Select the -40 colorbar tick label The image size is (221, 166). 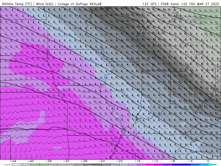tap(31, 161)
